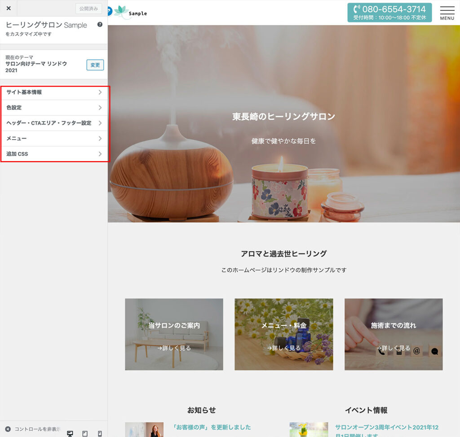Click the 健康で健やかな毎日を hero subtitle
Screen dimensions: 460x437
[284, 141]
